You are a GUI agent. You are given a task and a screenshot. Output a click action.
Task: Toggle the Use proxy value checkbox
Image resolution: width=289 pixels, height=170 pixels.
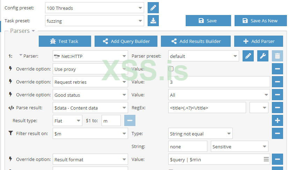coord(171,69)
